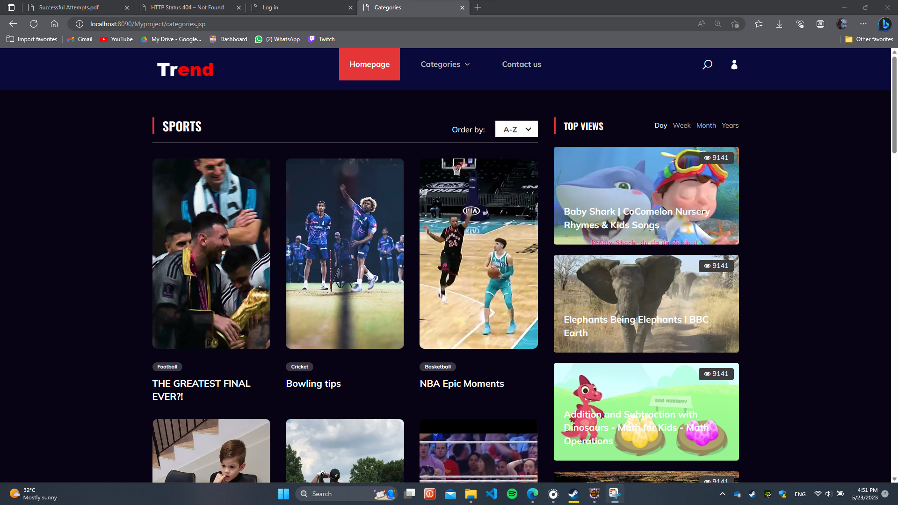Refresh the Categories page
898x505 pixels.
click(33, 24)
